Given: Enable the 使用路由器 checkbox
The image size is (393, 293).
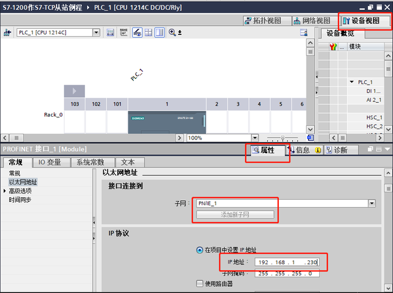Looking at the screenshot, I should (x=200, y=283).
